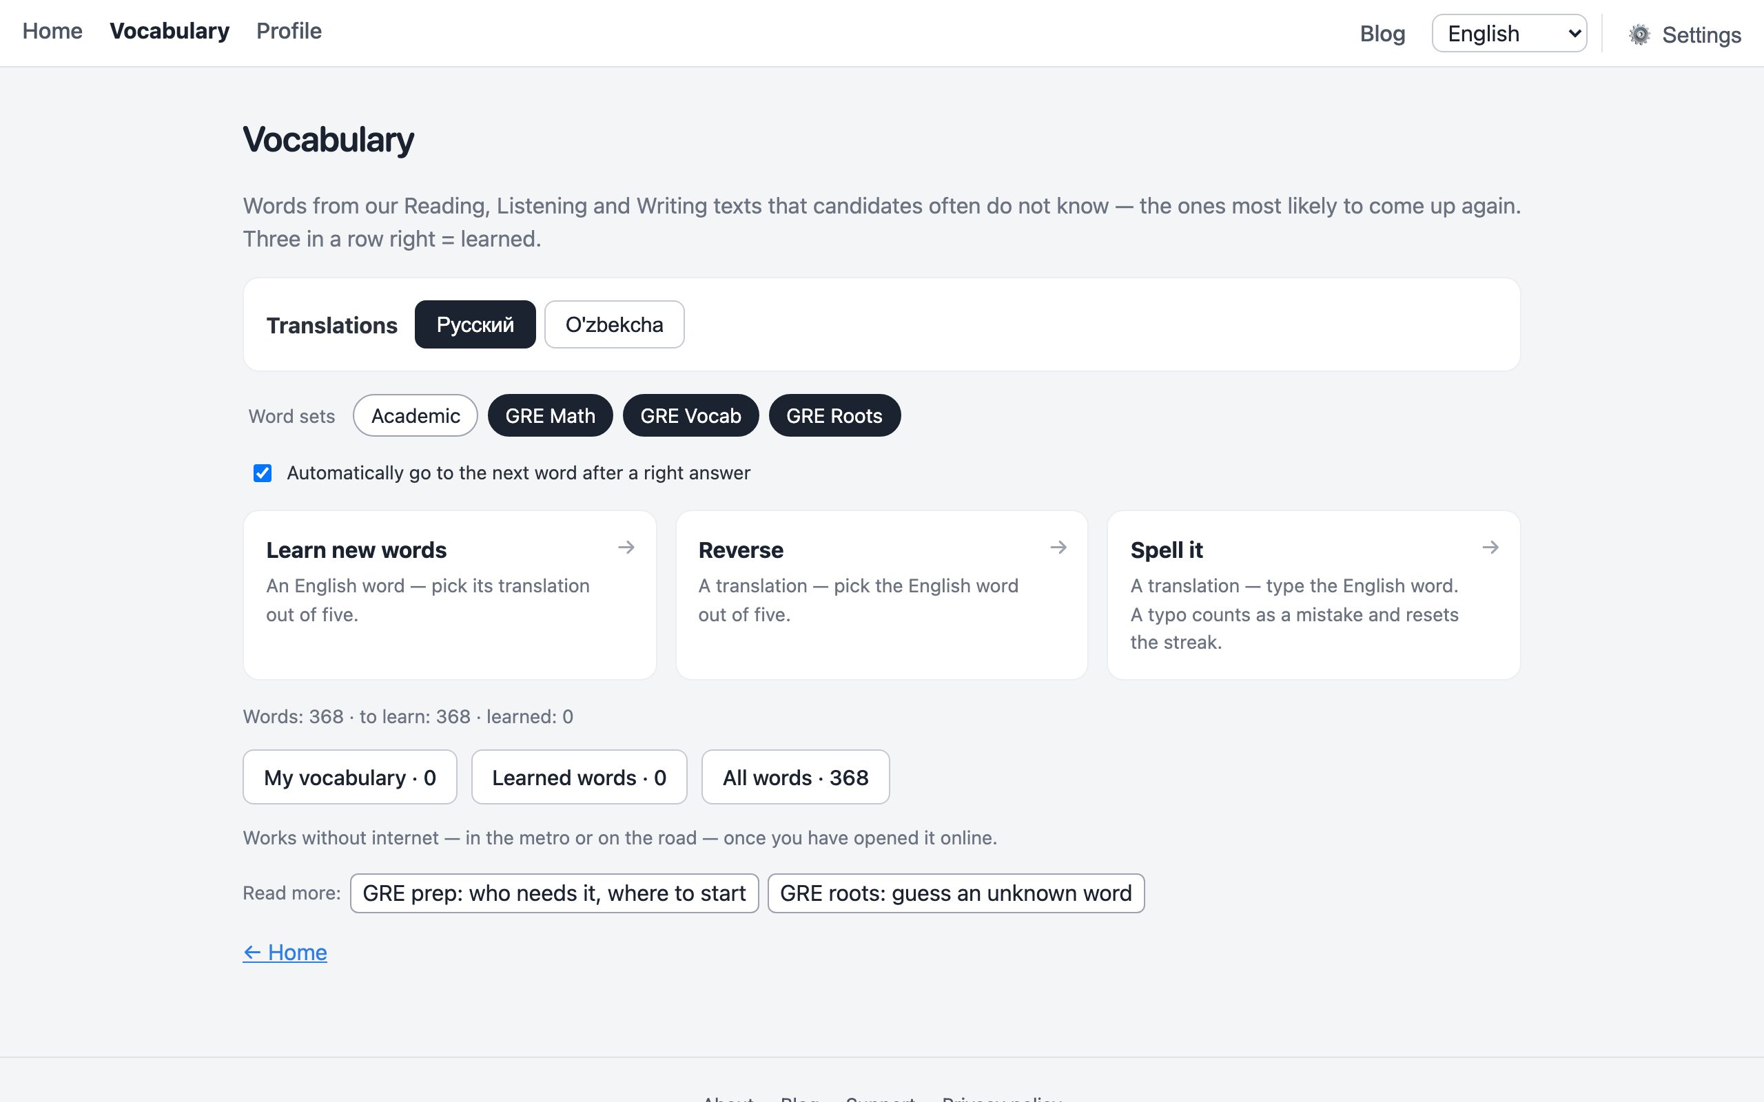Go to the Profile tab
The image size is (1764, 1102).
click(289, 32)
